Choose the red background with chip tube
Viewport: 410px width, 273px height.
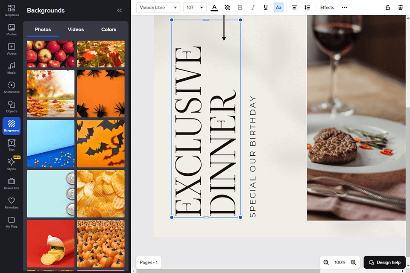click(x=51, y=244)
